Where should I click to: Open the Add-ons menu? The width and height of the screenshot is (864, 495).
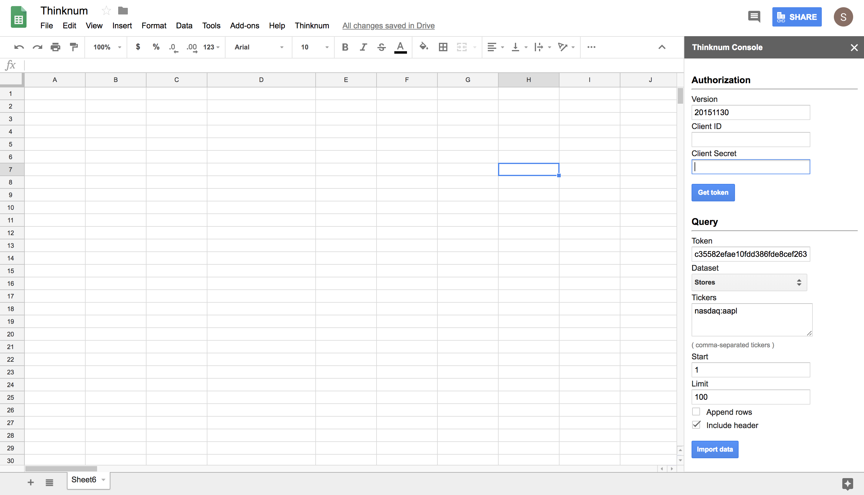click(x=244, y=26)
